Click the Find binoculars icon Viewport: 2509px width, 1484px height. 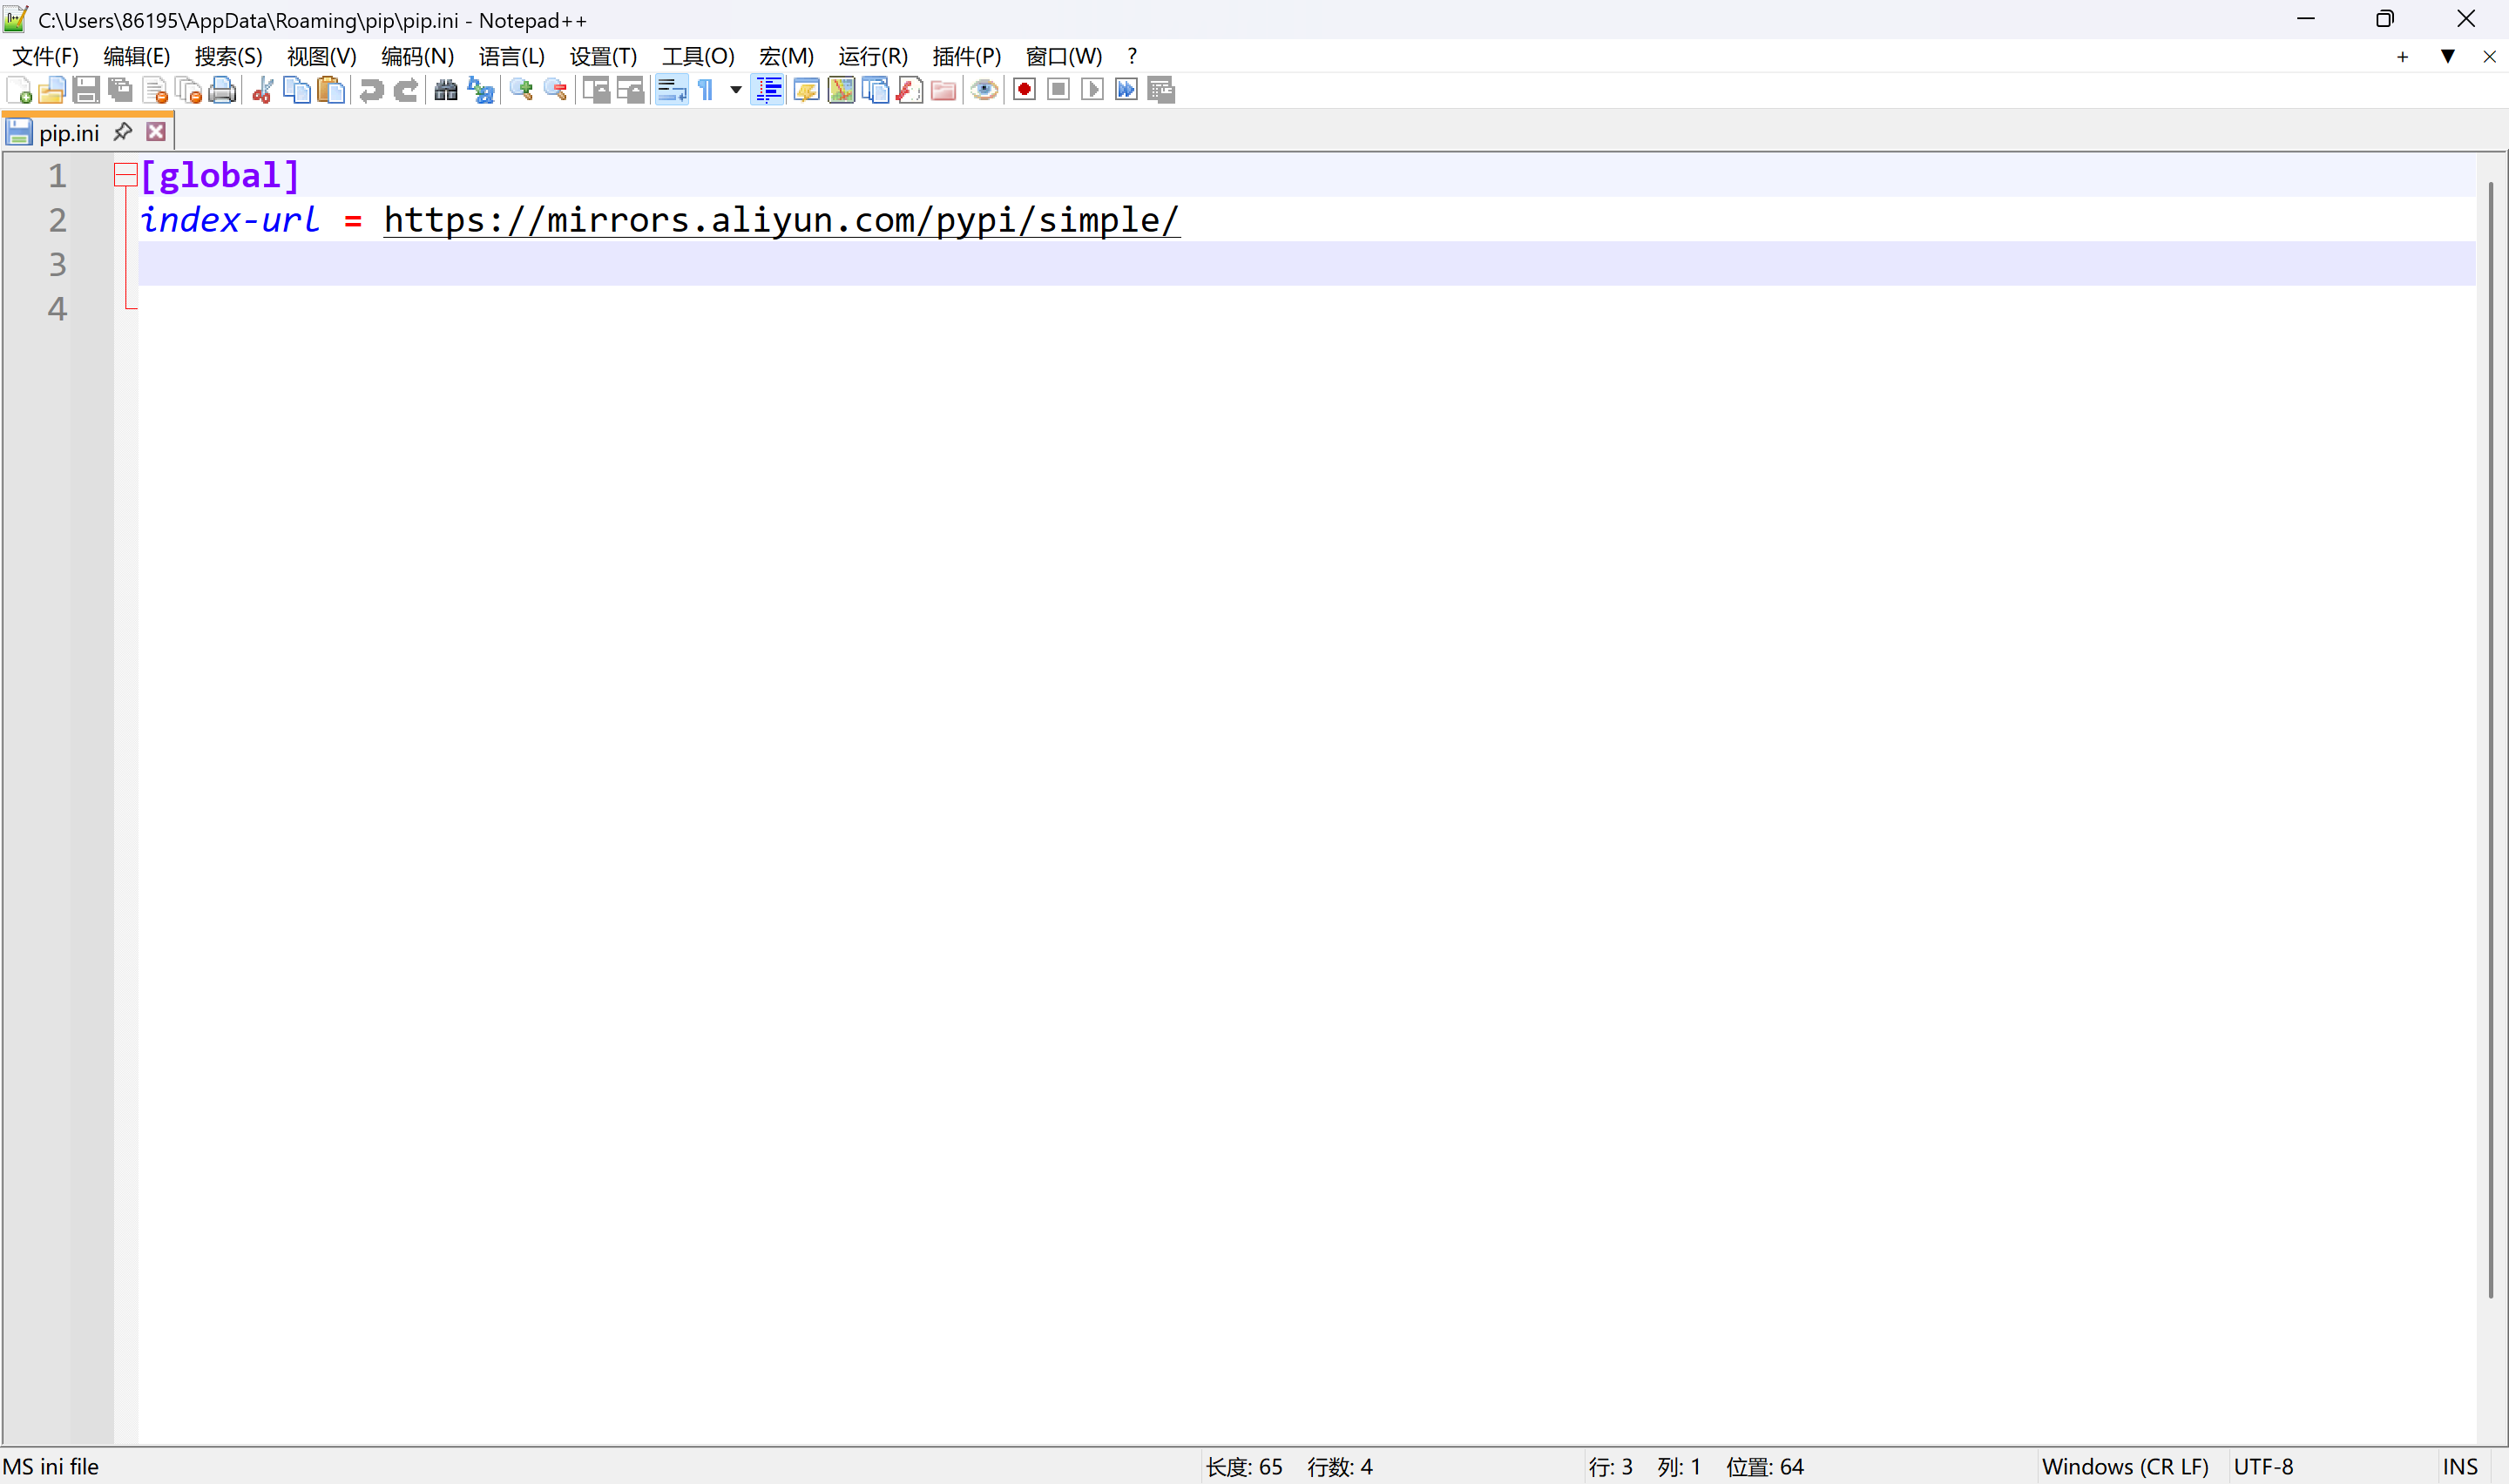(446, 90)
